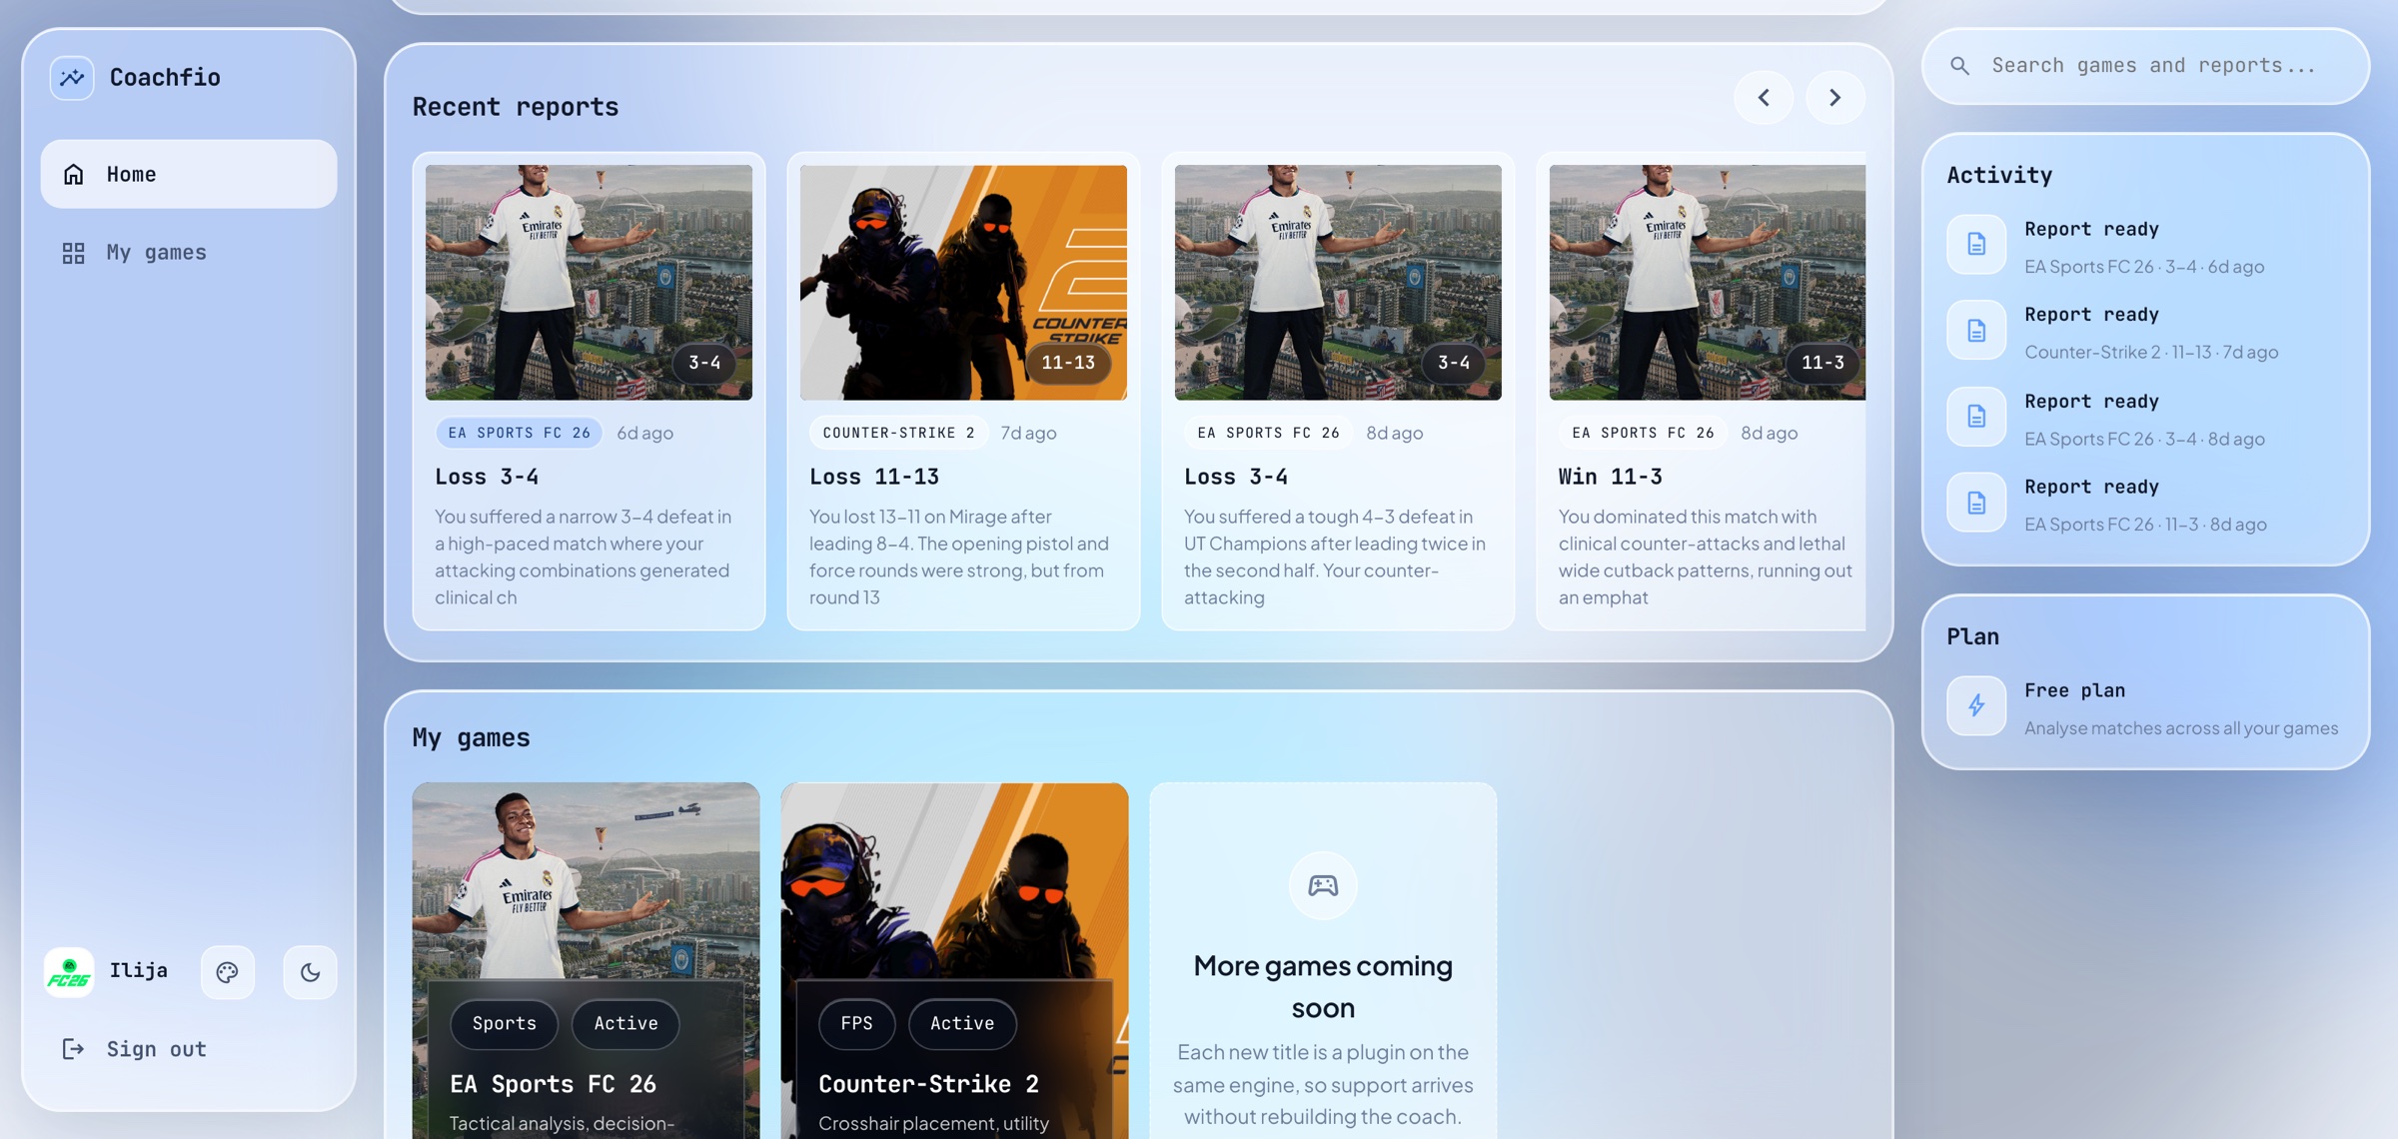Click the More games coming soon heading
This screenshot has width=2398, height=1139.
pyautogui.click(x=1323, y=986)
